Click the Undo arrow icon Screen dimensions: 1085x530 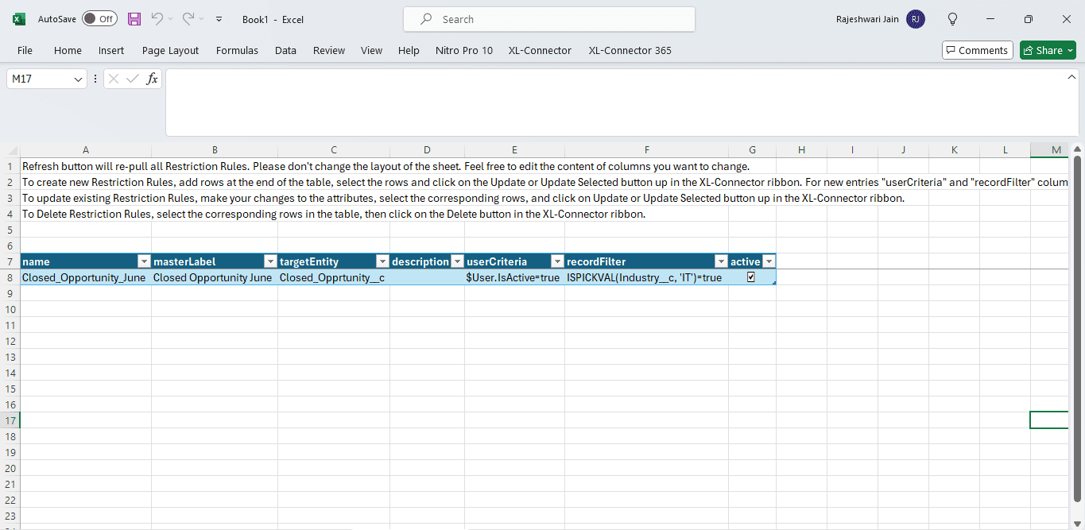[x=157, y=19]
